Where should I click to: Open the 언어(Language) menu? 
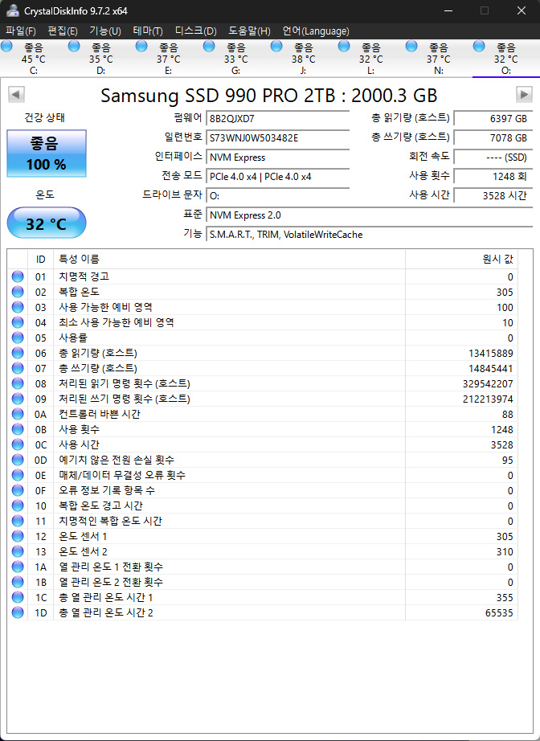pos(316,31)
